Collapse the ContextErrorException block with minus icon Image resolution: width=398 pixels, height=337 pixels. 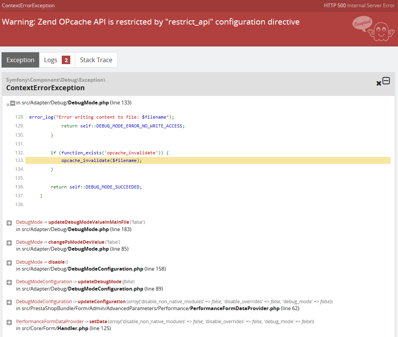tap(386, 81)
